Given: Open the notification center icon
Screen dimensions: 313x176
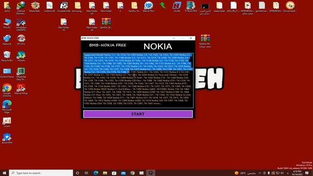Looking at the screenshot, I should pos(307,173).
